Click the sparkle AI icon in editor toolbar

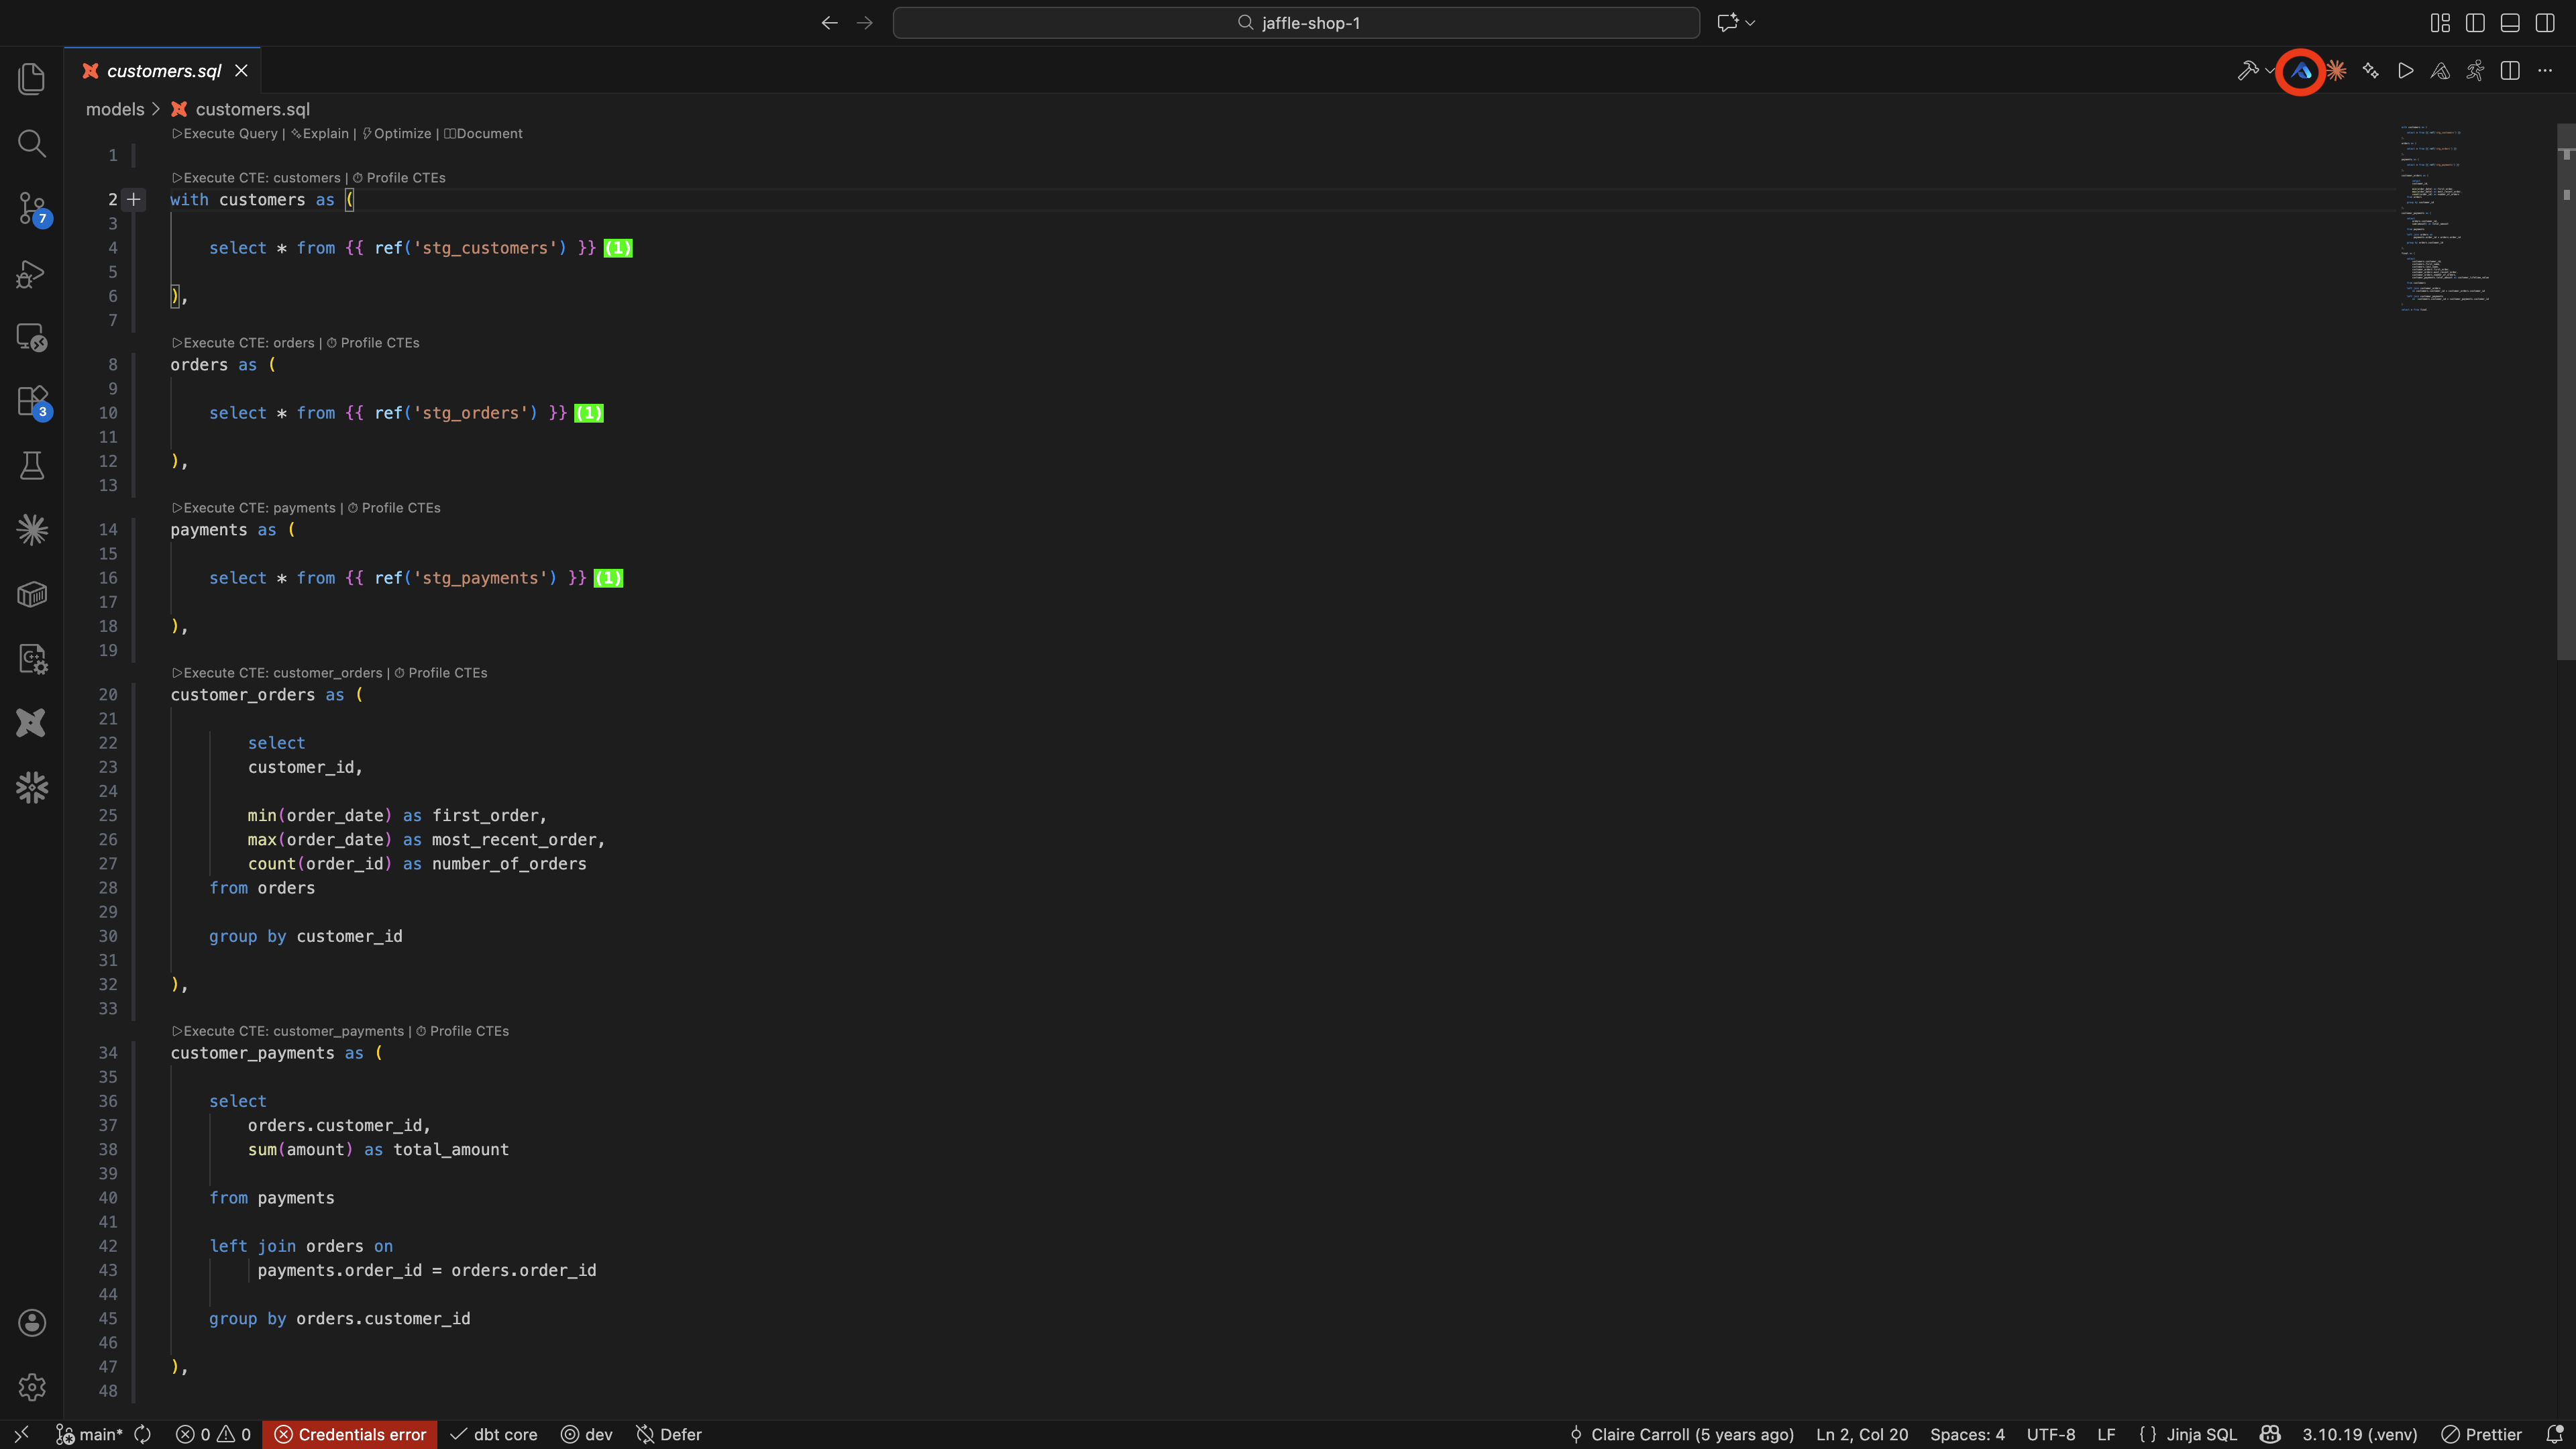coord(2371,71)
